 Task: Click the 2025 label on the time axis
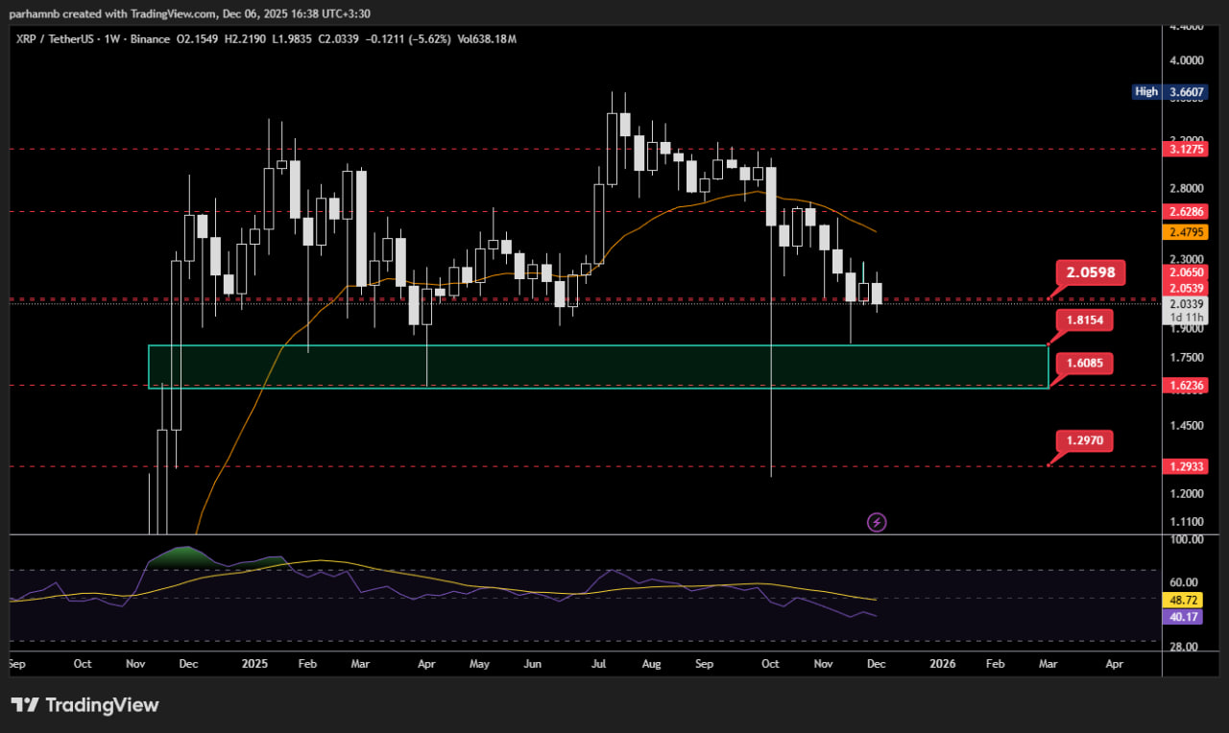coord(253,663)
